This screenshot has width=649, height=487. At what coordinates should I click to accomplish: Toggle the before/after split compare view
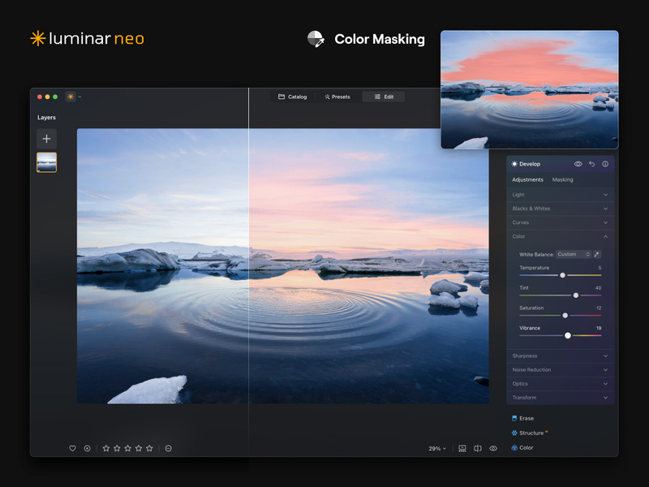[478, 448]
